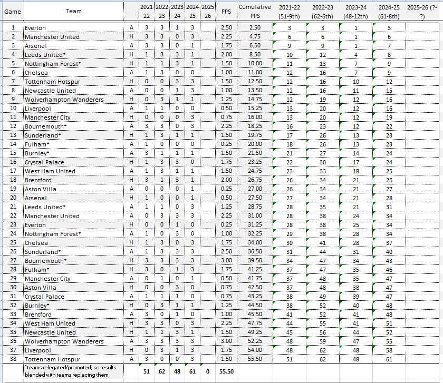Click Tottenham Hotspur in the game 38 row
The height and width of the screenshot is (383, 443).
click(x=53, y=359)
